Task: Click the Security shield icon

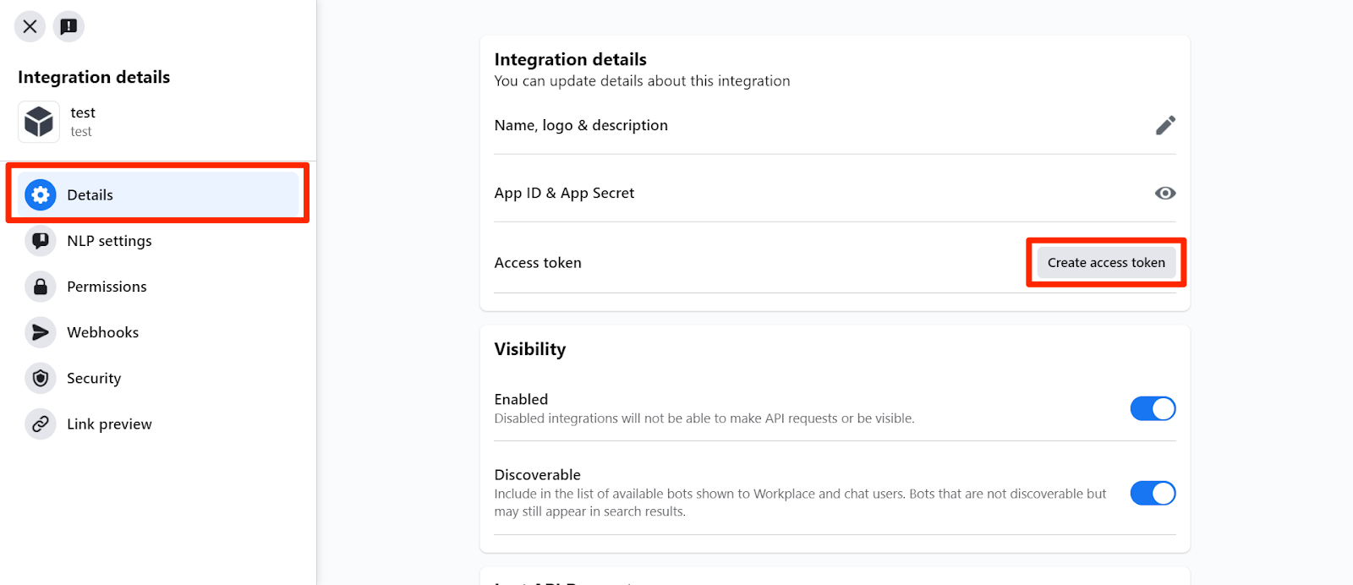Action: click(x=40, y=378)
